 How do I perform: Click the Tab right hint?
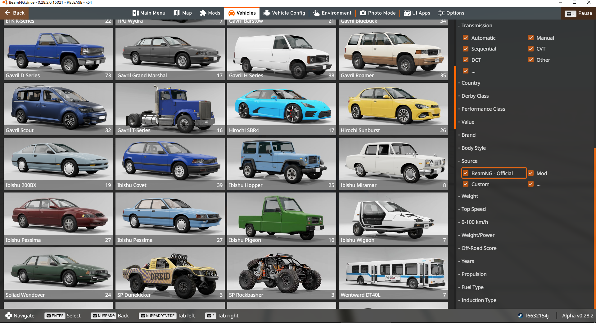coord(222,316)
